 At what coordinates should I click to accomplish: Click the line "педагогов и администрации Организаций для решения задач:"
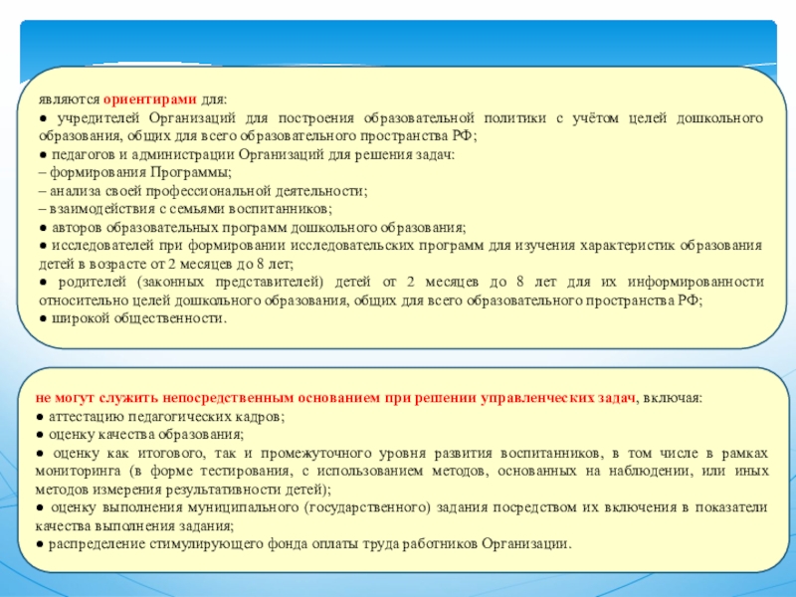click(247, 154)
